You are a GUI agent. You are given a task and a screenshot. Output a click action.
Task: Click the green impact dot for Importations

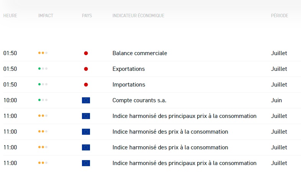39,85
